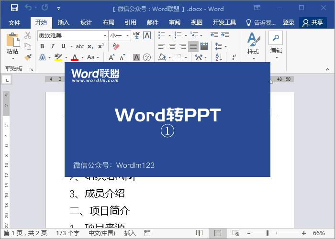Viewport: 335px width, 239px height.
Task: Open Customize Quick Access Toolbar arrow
Action: [58, 9]
